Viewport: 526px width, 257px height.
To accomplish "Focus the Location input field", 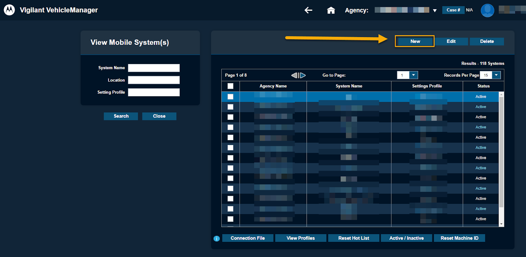I will pos(154,80).
